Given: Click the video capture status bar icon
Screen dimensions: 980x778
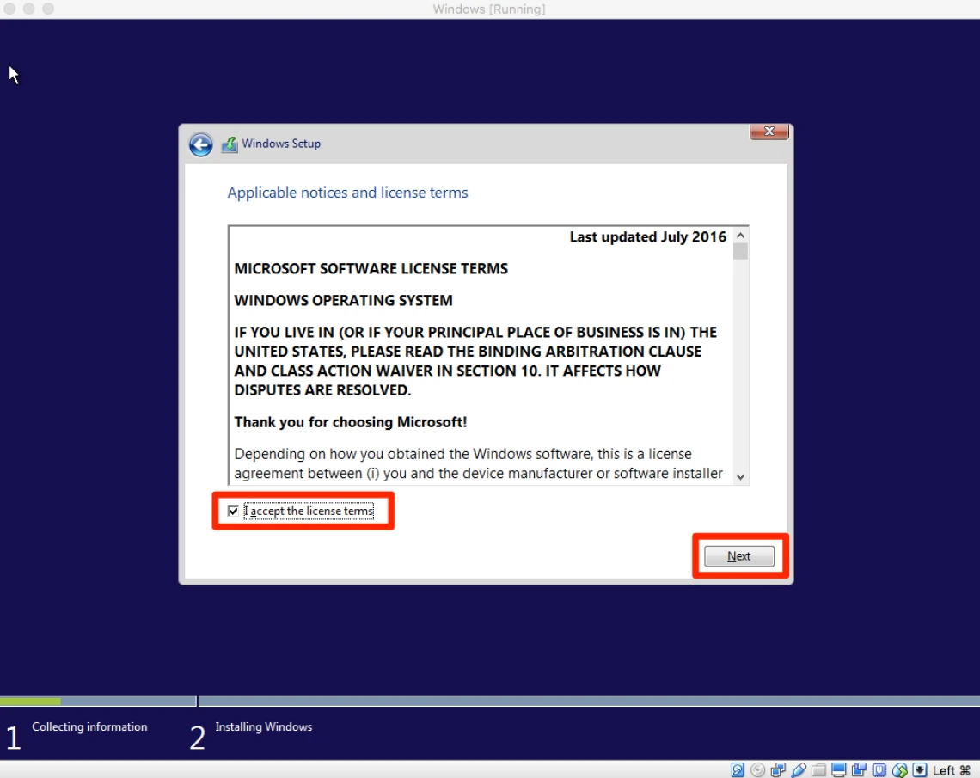Looking at the screenshot, I should 859,770.
